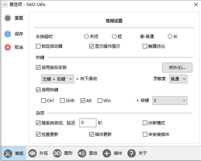201x161 pixels.
Task: Open the 音效 sound speaker icon
Action: 82,153
